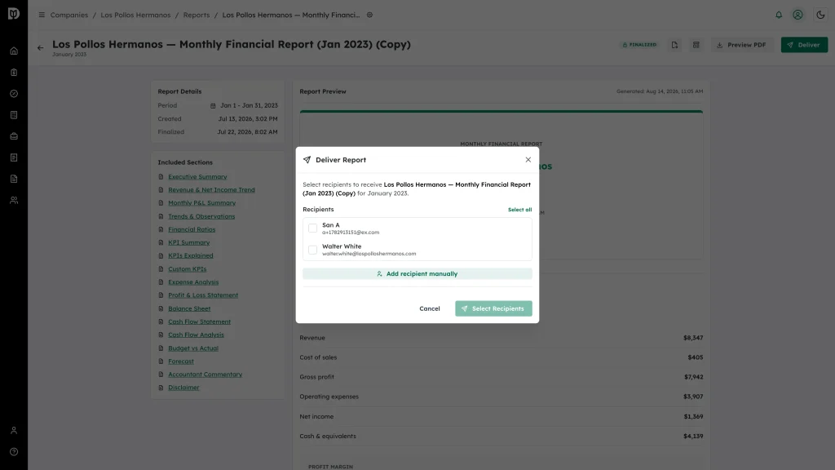The width and height of the screenshot is (835, 470).
Task: Open the briefcase icon in sidebar
Action: click(14, 136)
